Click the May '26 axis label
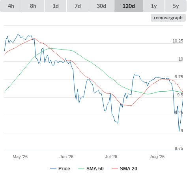 pyautogui.click(x=20, y=157)
